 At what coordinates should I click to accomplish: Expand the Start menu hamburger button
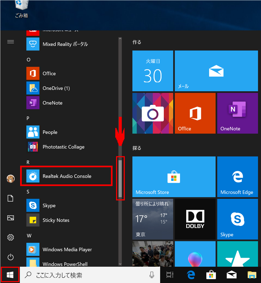(x=11, y=42)
